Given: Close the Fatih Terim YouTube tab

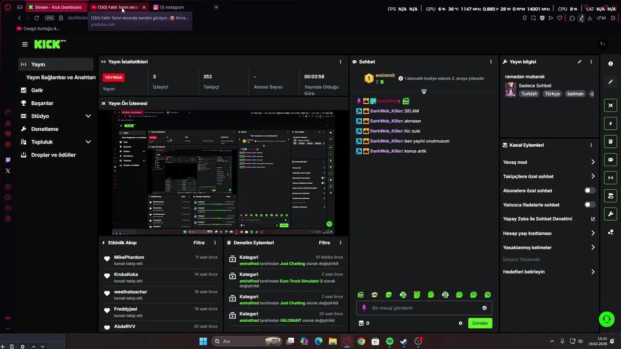Looking at the screenshot, I should [x=144, y=7].
